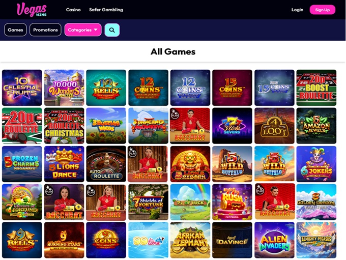The height and width of the screenshot is (260, 346).
Task: Open the Alien Invaders game tile
Action: coord(274,240)
